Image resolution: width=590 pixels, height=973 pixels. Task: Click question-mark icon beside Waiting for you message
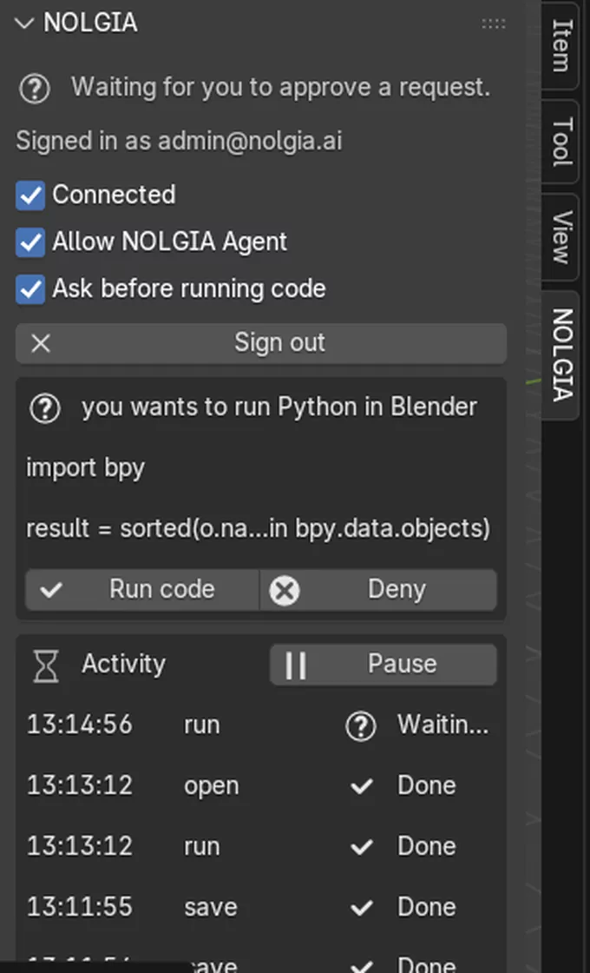[34, 88]
